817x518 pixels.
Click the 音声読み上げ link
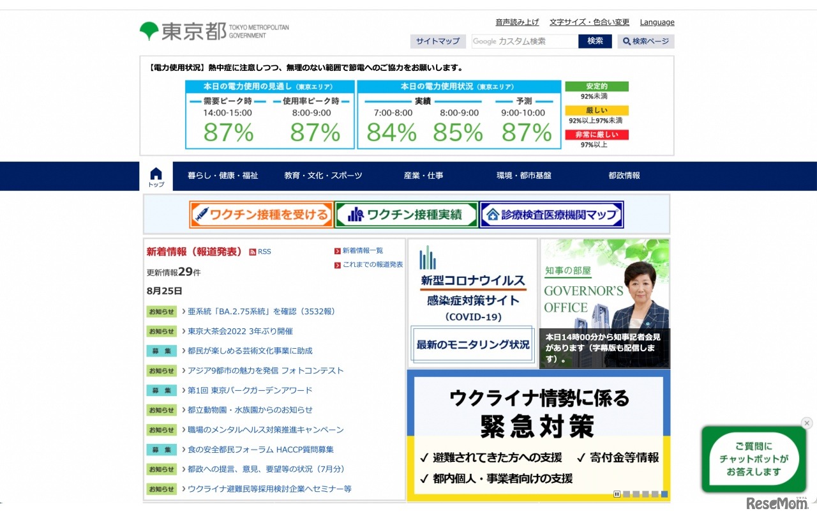click(517, 22)
